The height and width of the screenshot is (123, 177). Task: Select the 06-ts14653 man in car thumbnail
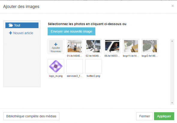click(x=112, y=46)
